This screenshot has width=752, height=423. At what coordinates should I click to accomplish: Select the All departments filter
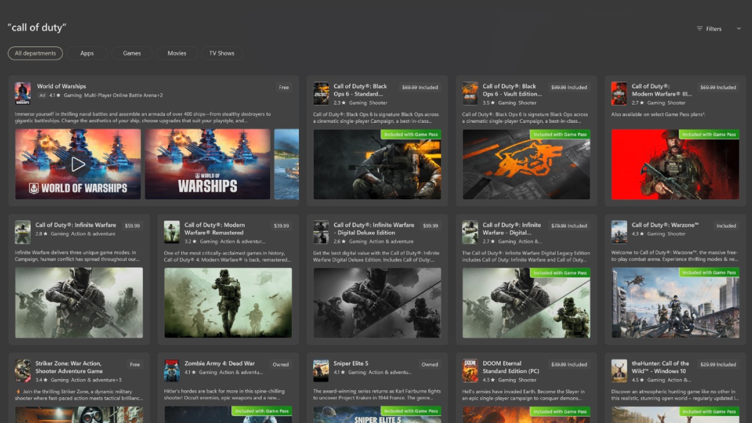[35, 53]
